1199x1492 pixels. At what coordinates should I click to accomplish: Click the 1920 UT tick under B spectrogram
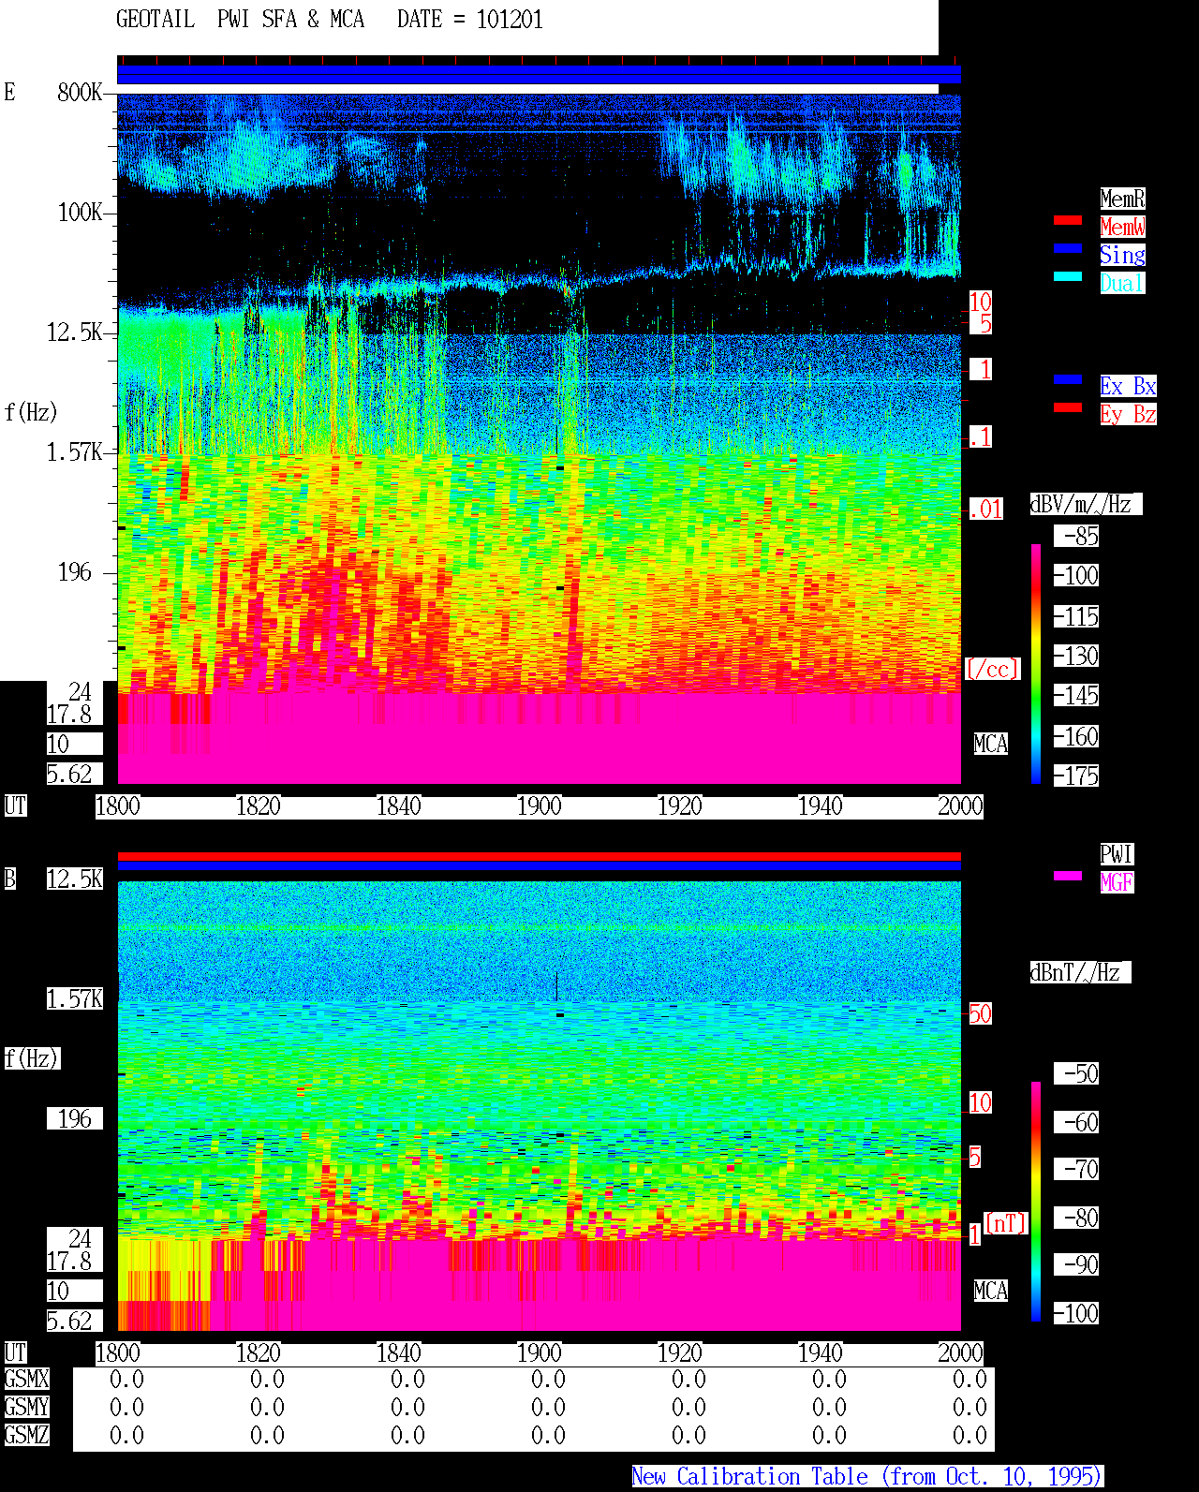pos(680,1353)
